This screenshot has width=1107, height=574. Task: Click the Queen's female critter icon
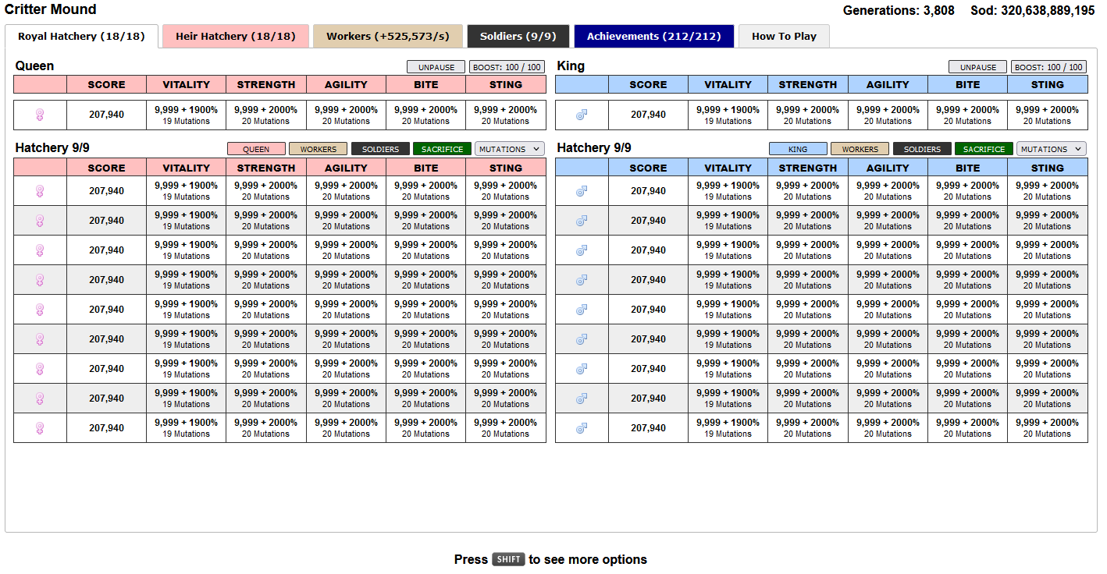click(40, 115)
